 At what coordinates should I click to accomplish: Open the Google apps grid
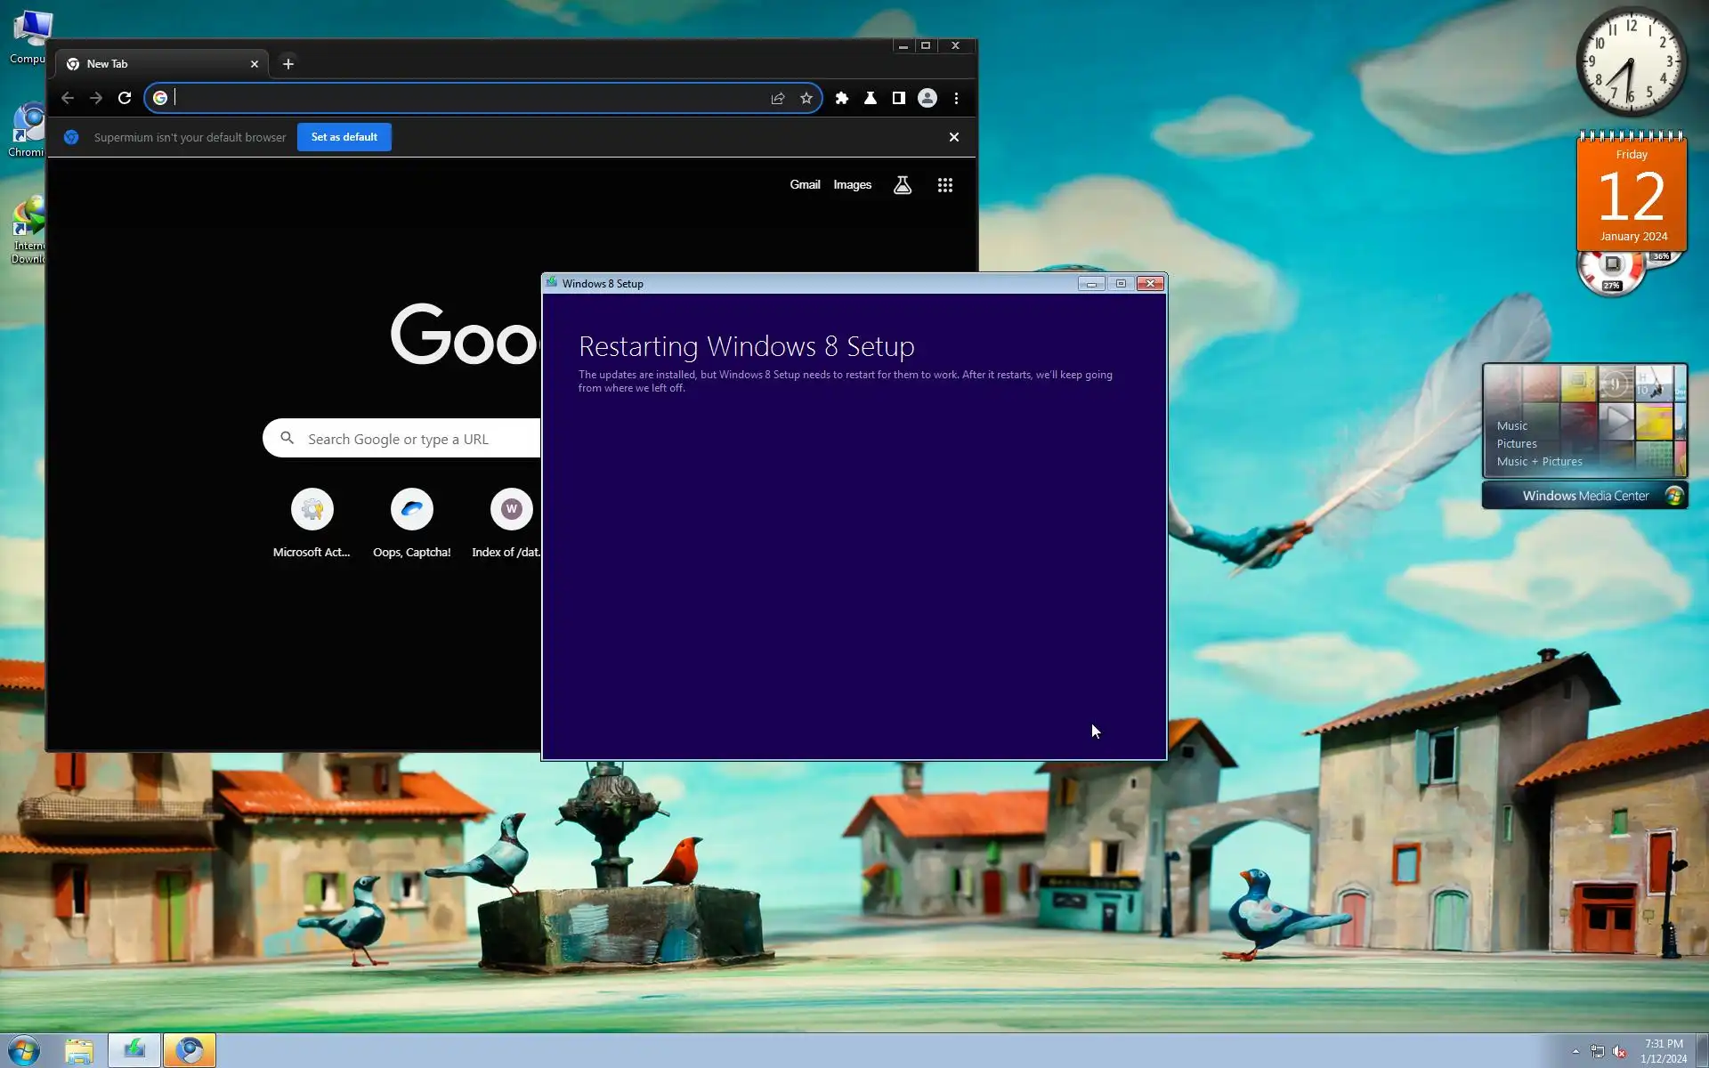[945, 185]
